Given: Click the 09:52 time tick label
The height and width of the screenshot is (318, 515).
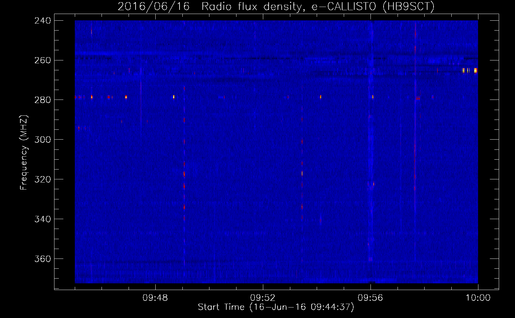Looking at the screenshot, I should pyautogui.click(x=263, y=298).
